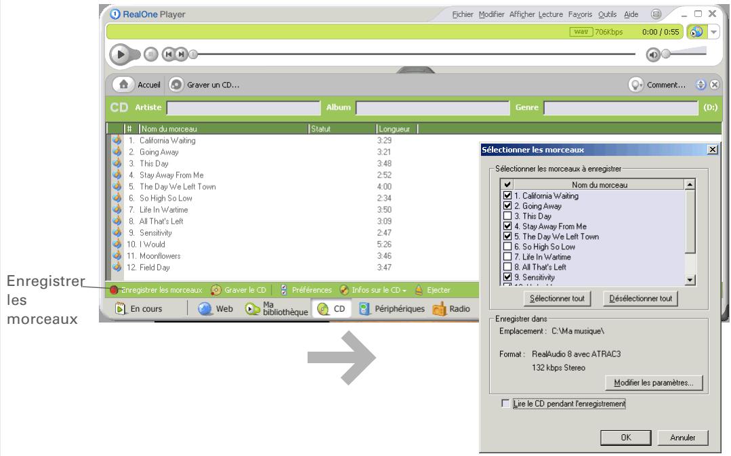The width and height of the screenshot is (731, 456).
Task: Click the volume slider handle
Action: (666, 54)
